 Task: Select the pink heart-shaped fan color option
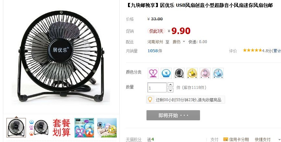153,73
